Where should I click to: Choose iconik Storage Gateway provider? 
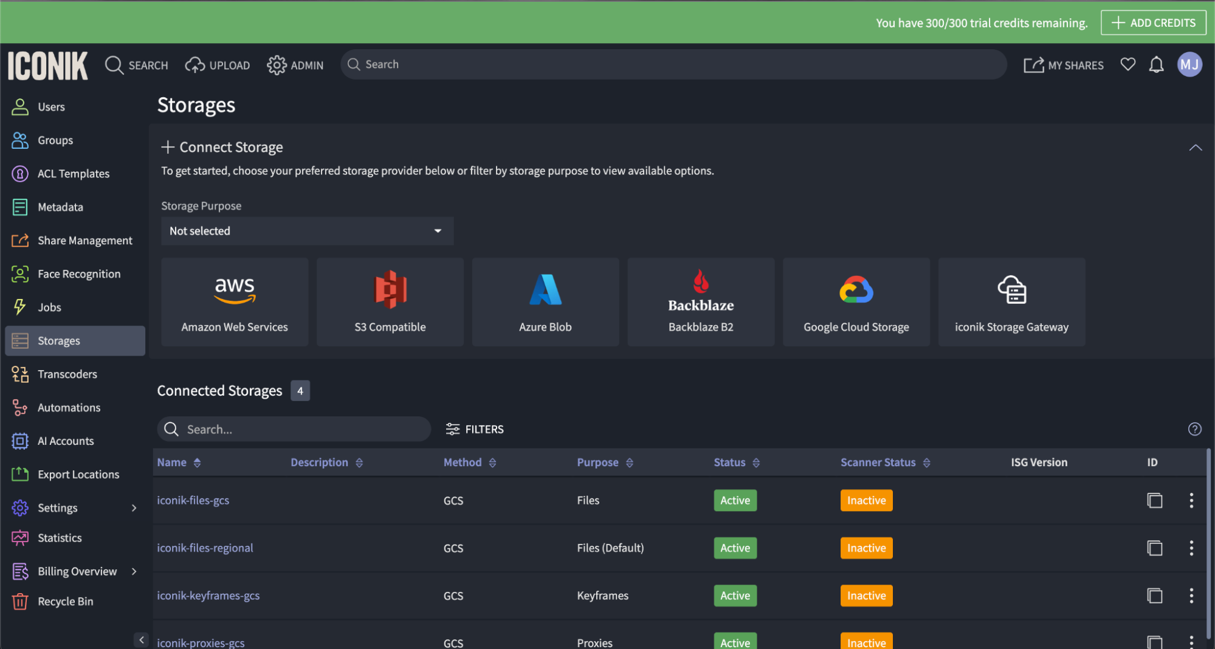1011,302
